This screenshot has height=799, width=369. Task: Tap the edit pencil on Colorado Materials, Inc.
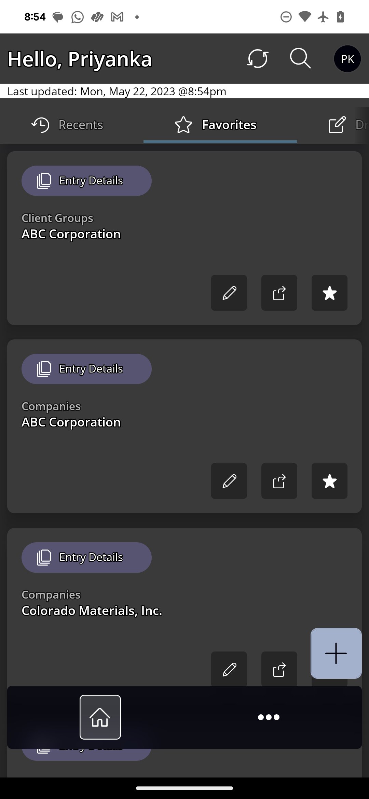point(229,668)
